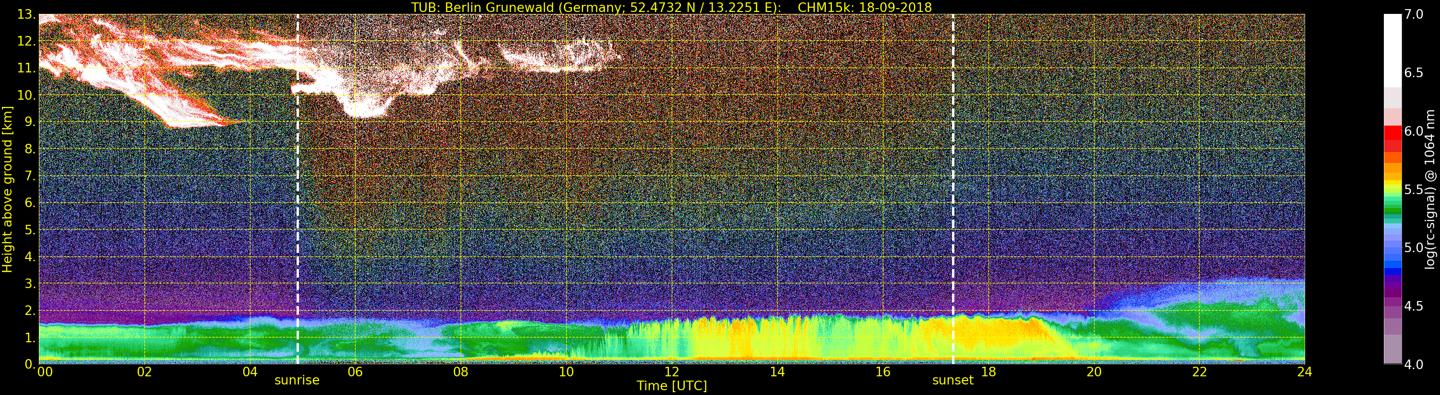Click the time axis tick "04"

pyautogui.click(x=250, y=372)
